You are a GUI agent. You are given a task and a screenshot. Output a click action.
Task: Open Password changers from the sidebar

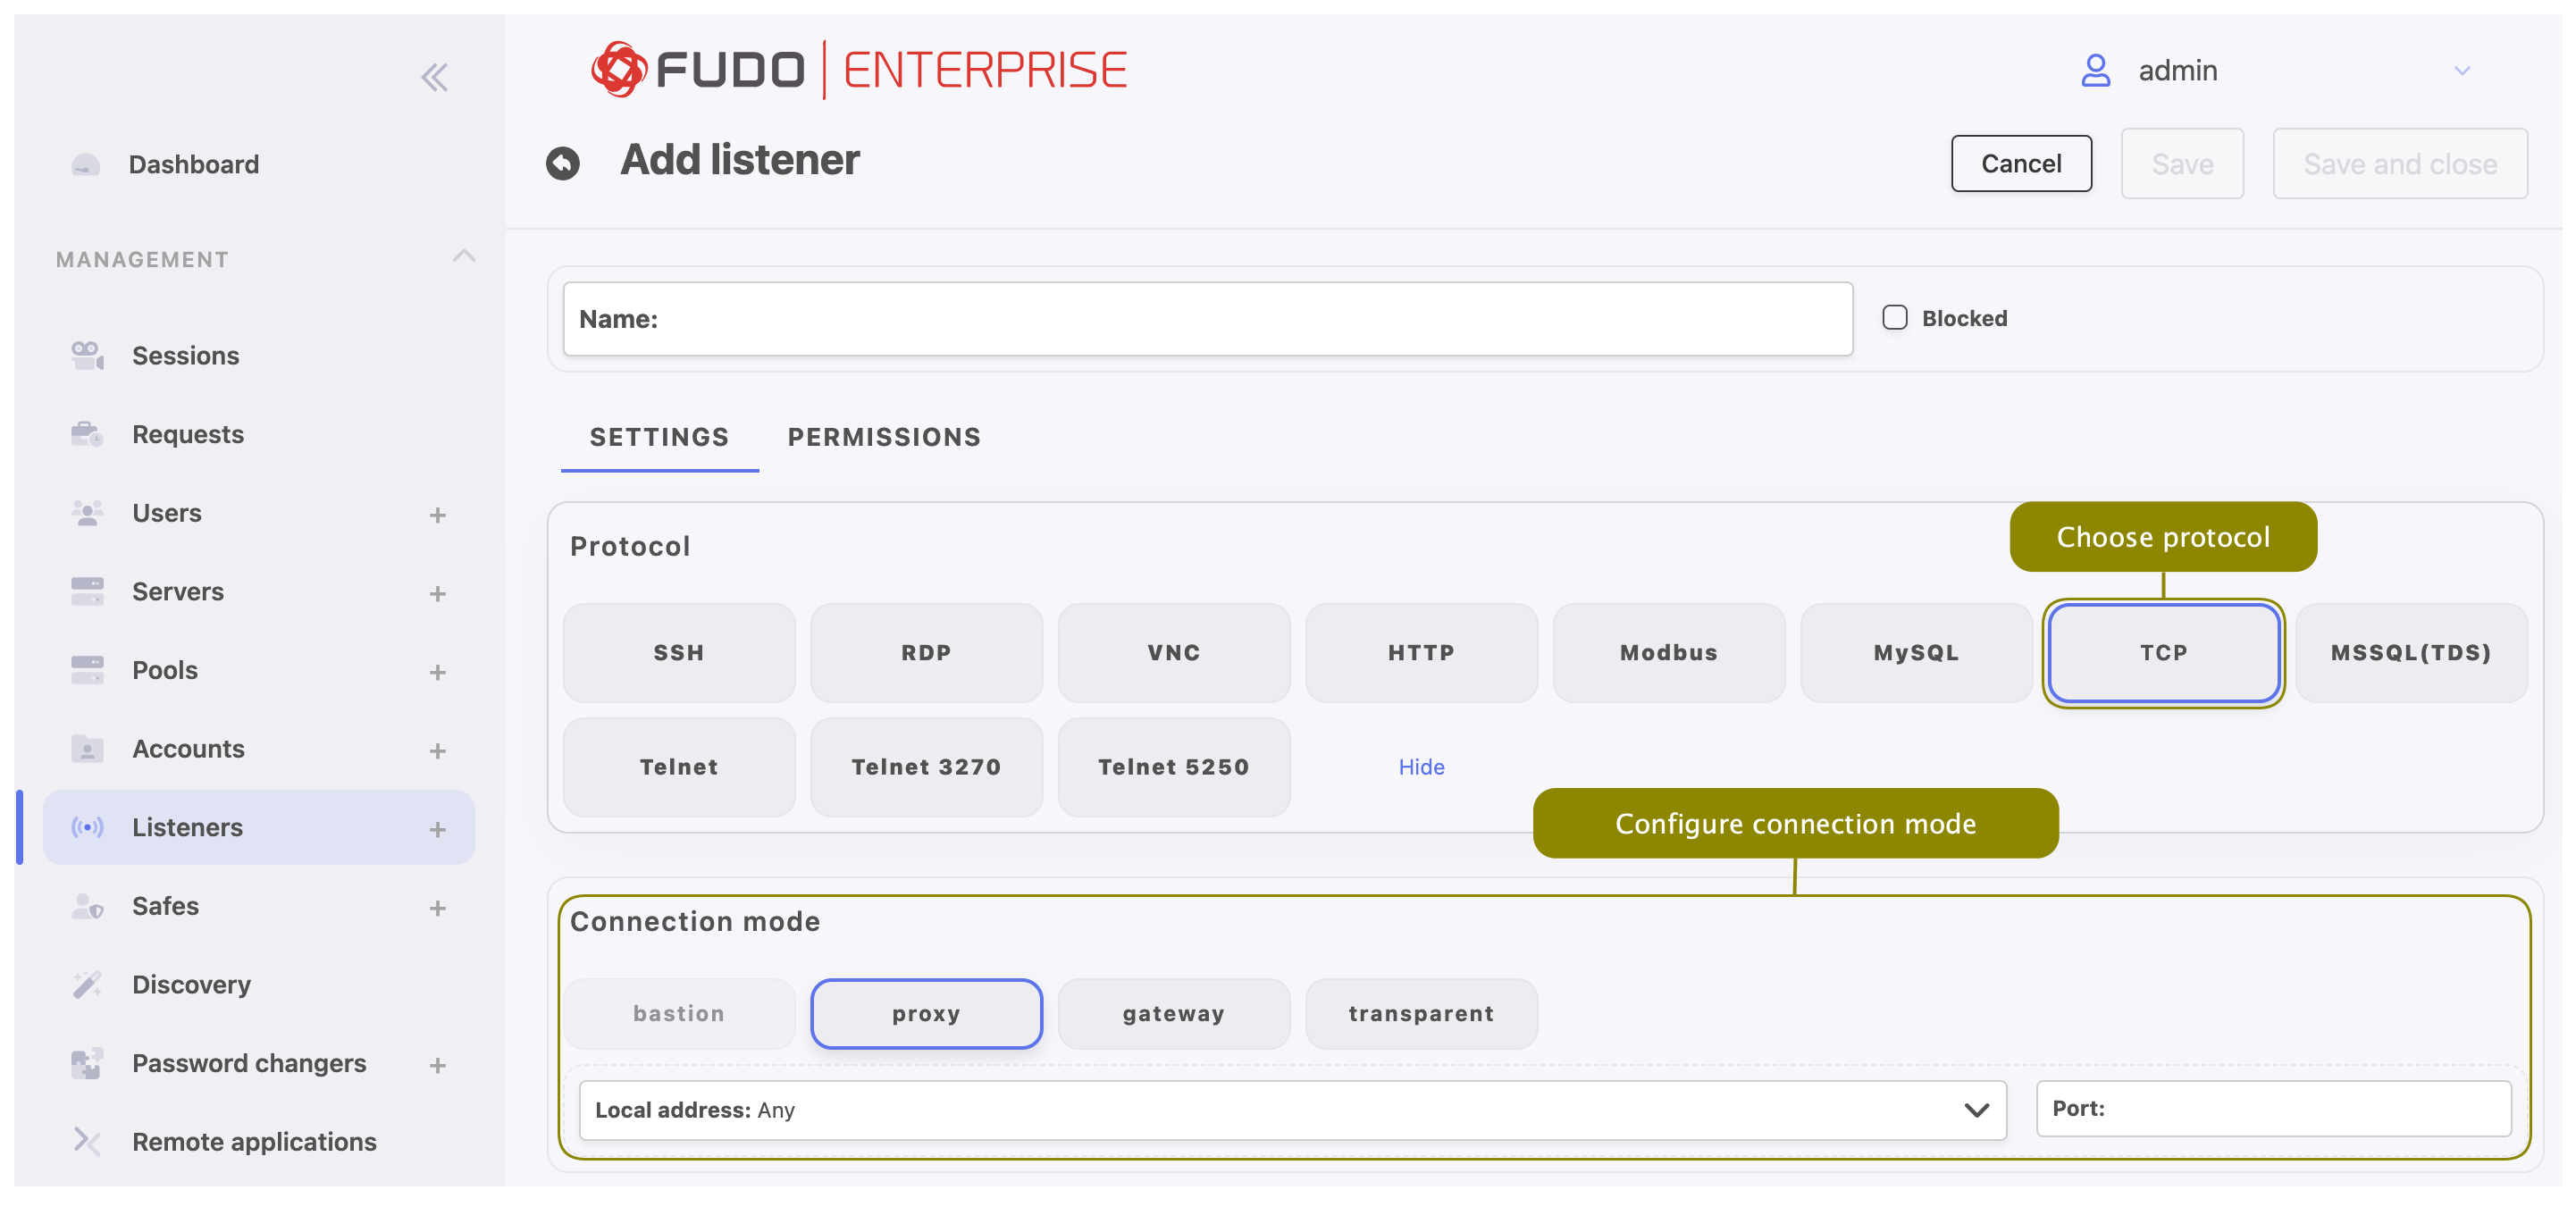(249, 1063)
